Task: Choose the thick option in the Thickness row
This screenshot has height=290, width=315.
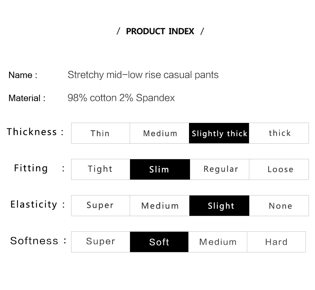Action: pos(279,133)
